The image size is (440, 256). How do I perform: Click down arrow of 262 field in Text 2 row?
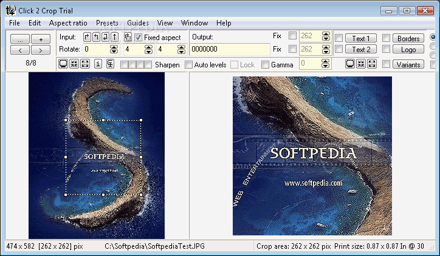(326, 52)
